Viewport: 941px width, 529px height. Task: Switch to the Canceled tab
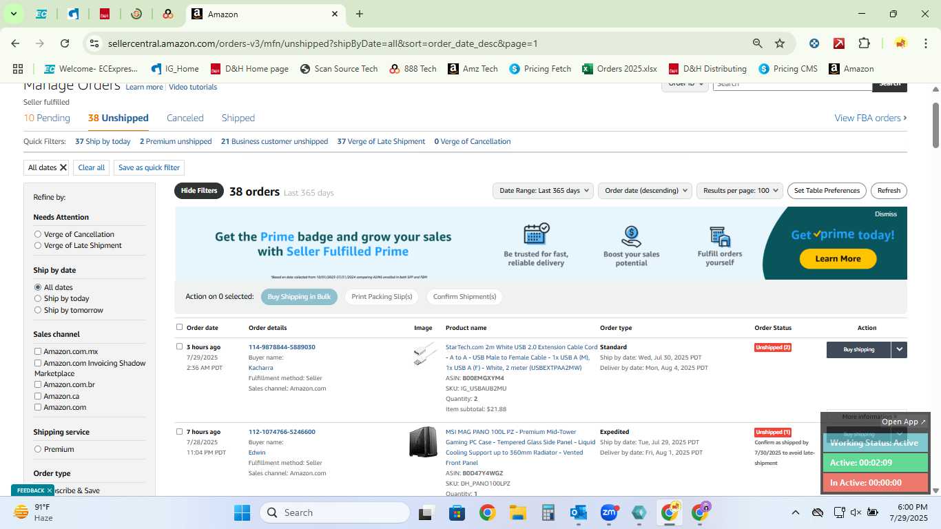[185, 118]
